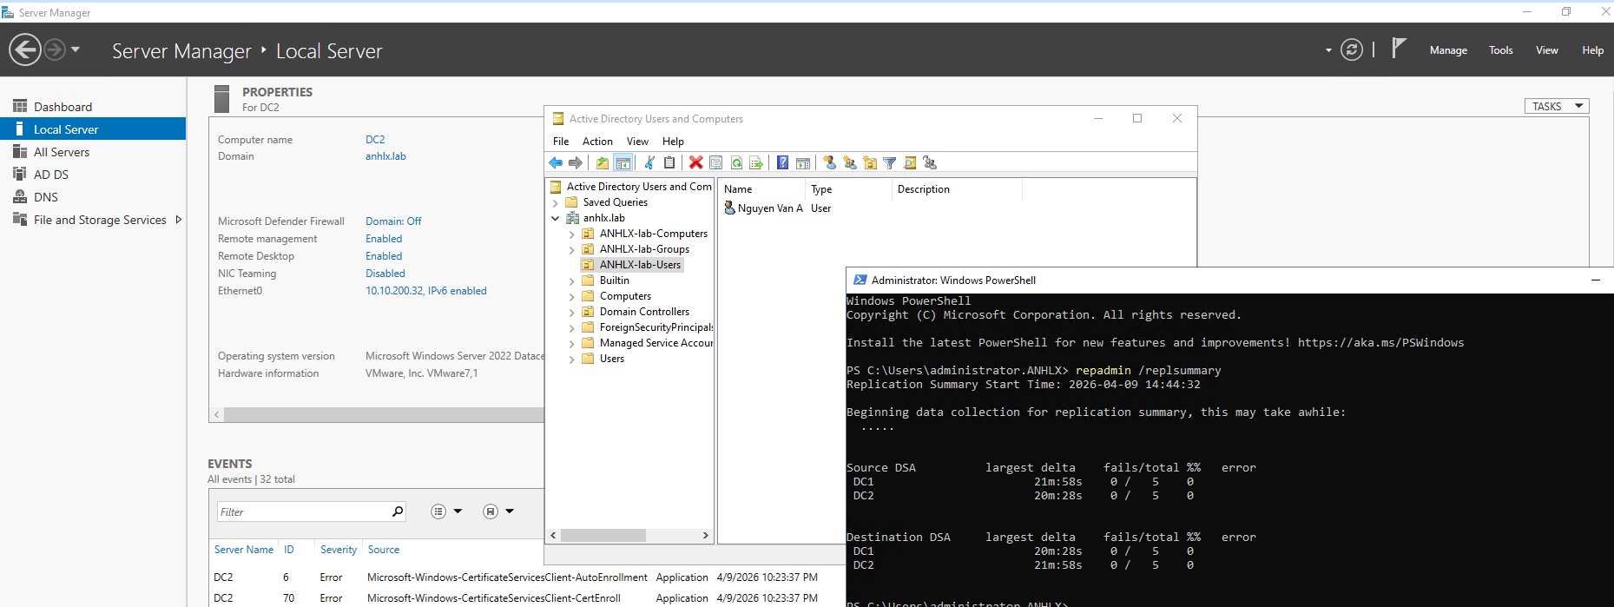Viewport: 1614px width, 607px height.
Task: Click NIC Teaming Disabled link
Action: pyautogui.click(x=385, y=274)
